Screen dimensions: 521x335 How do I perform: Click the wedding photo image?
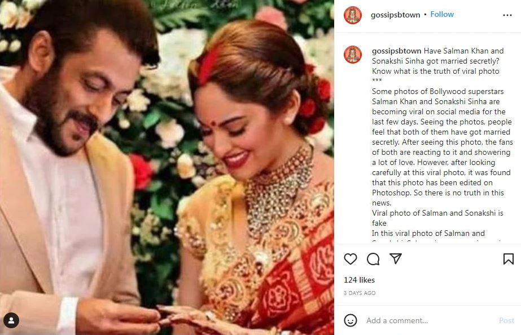pos(167,167)
